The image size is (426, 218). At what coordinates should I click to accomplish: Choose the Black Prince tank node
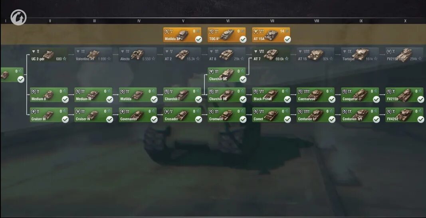point(271,95)
